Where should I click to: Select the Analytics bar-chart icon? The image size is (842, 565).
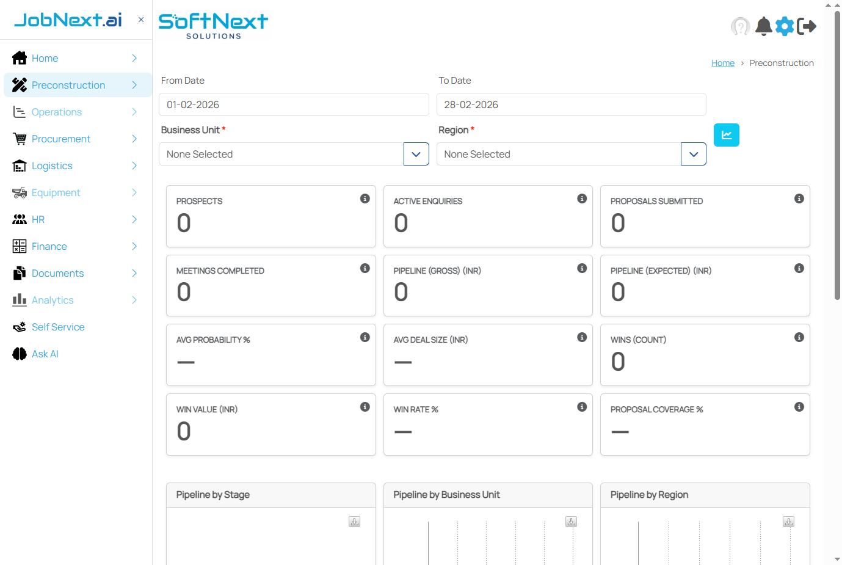coord(19,300)
